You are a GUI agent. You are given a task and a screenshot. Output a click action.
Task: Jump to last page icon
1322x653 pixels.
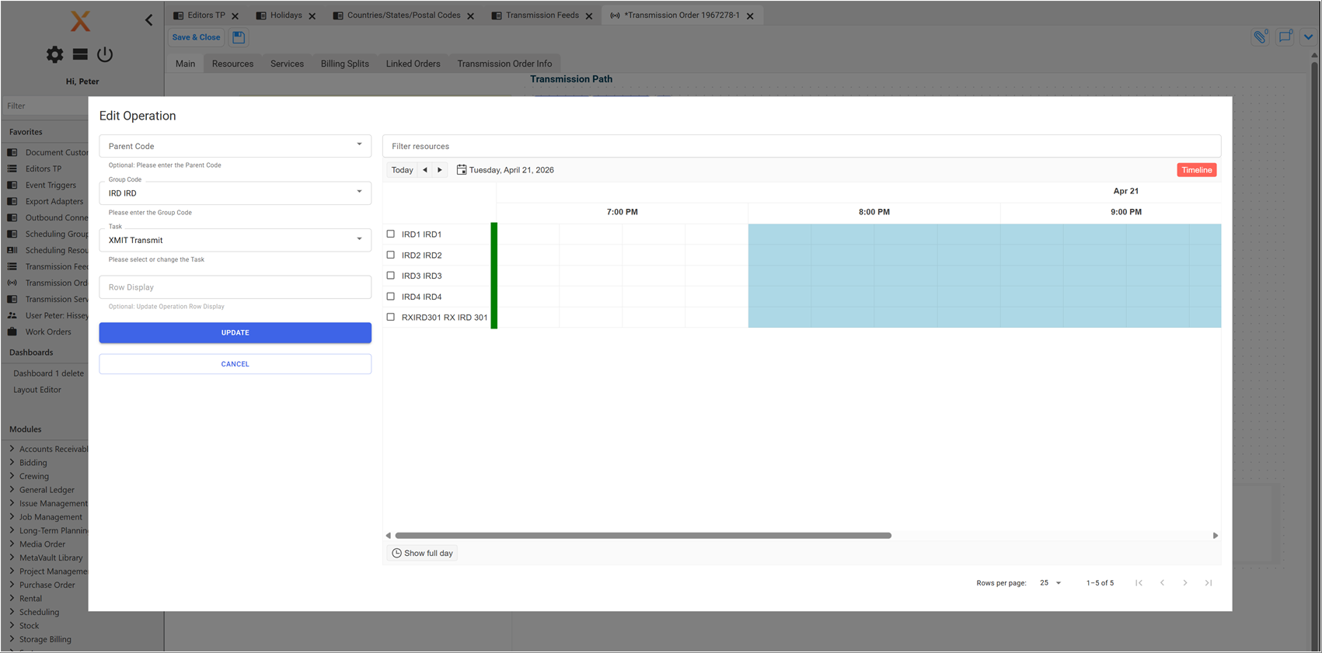[1209, 583]
